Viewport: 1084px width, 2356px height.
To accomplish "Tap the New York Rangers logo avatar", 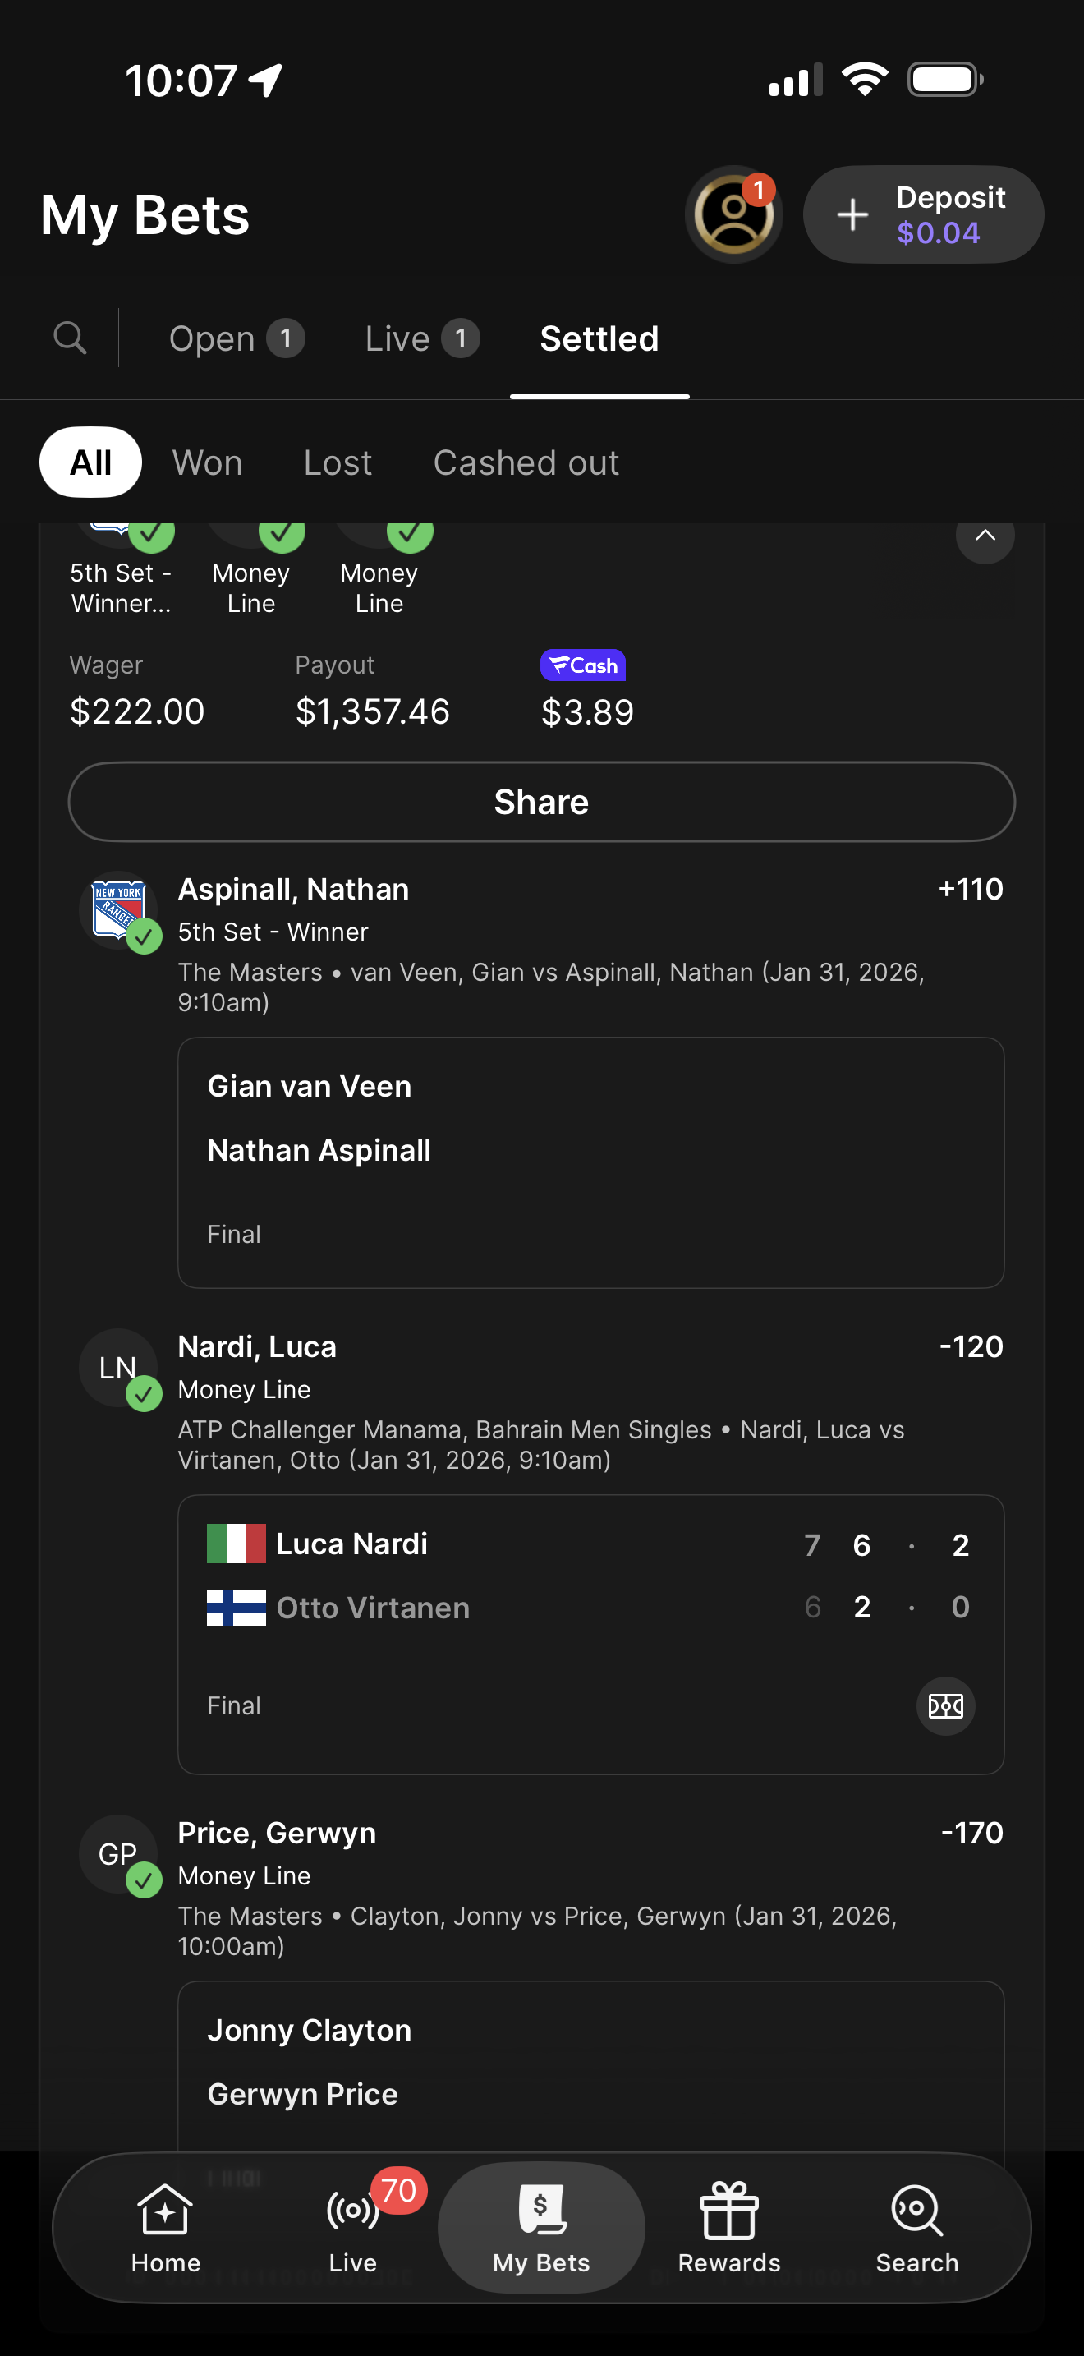I will pyautogui.click(x=118, y=910).
